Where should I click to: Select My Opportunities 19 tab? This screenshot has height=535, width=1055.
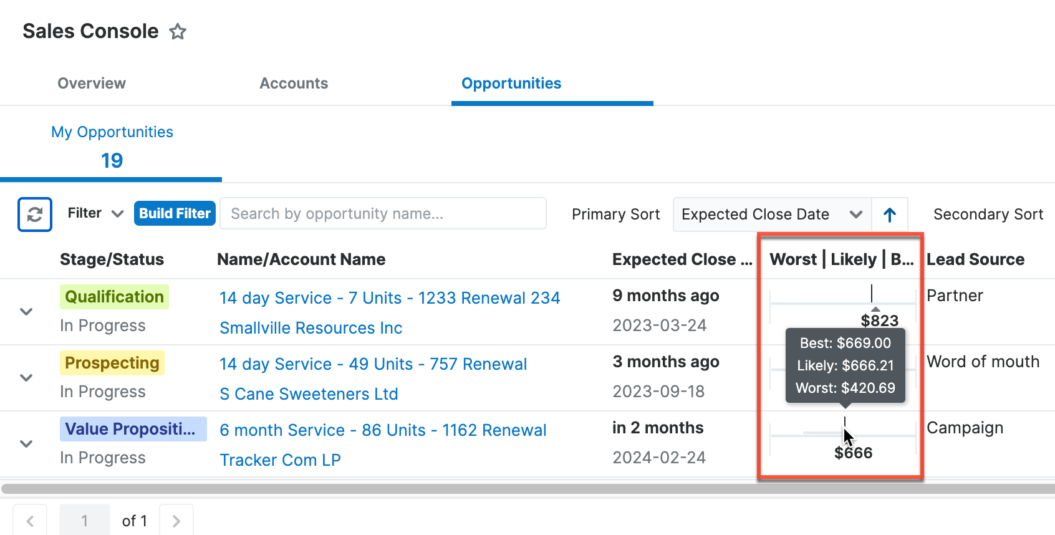click(x=112, y=147)
